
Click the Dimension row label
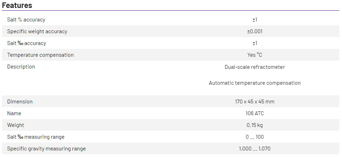[x=20, y=102]
